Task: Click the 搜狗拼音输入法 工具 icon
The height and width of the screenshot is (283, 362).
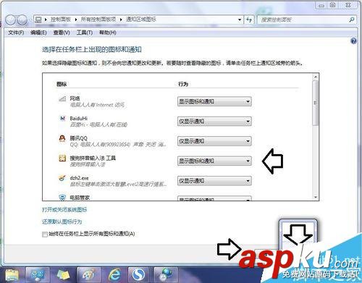Action: click(62, 158)
